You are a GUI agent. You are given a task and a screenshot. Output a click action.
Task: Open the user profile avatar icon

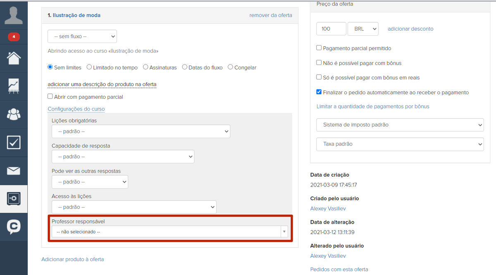point(14,15)
